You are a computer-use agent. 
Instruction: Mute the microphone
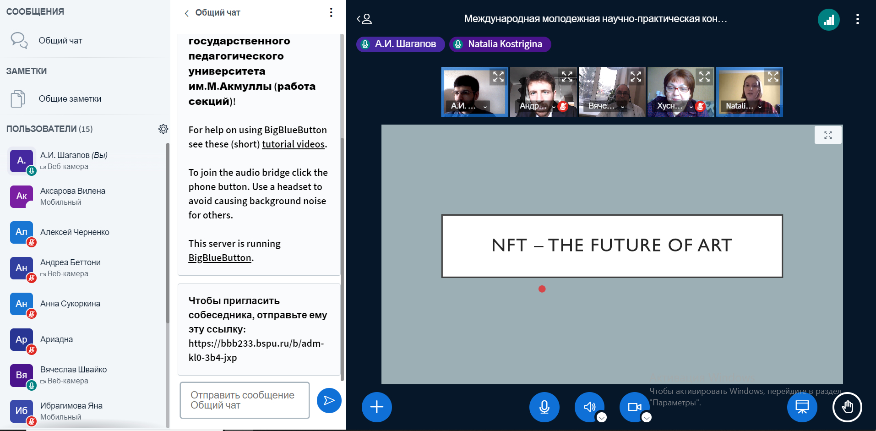click(544, 407)
